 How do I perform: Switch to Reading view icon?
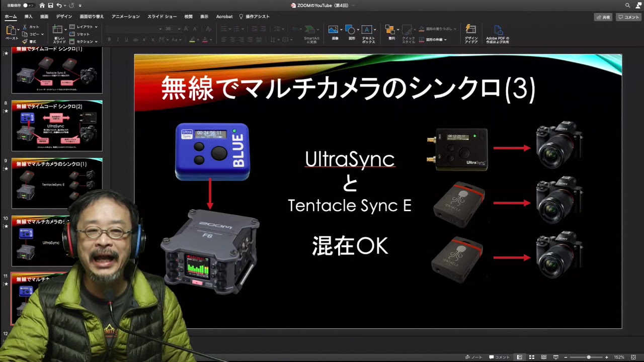click(544, 357)
